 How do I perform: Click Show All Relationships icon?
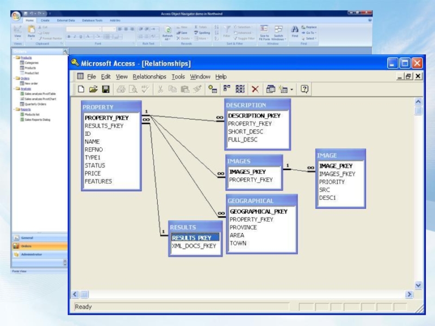240,90
